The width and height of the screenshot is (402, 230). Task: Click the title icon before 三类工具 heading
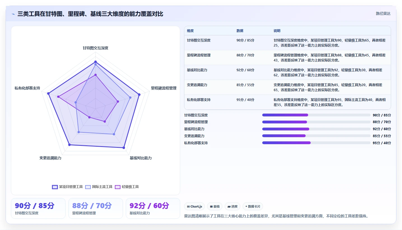(x=13, y=14)
